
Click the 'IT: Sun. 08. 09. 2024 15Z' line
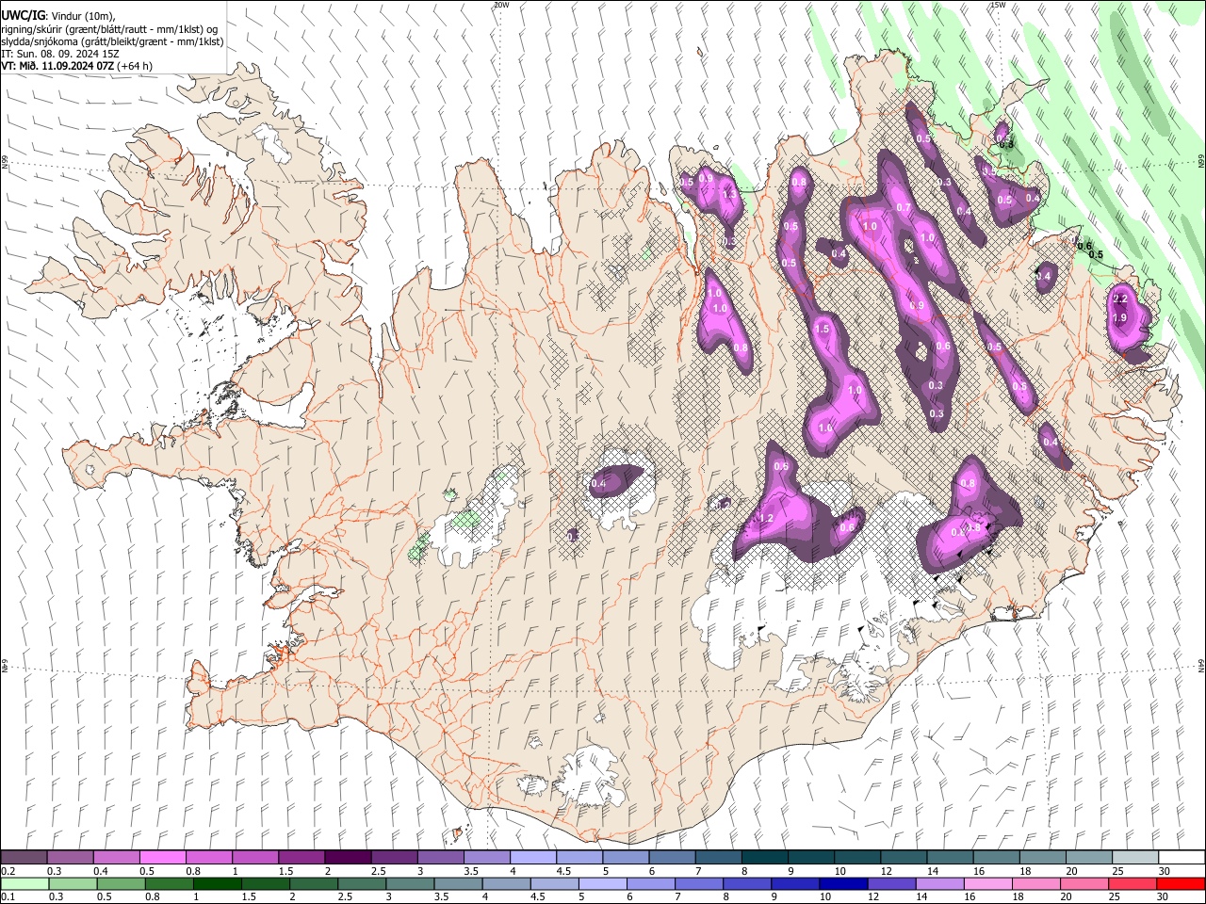tap(60, 54)
